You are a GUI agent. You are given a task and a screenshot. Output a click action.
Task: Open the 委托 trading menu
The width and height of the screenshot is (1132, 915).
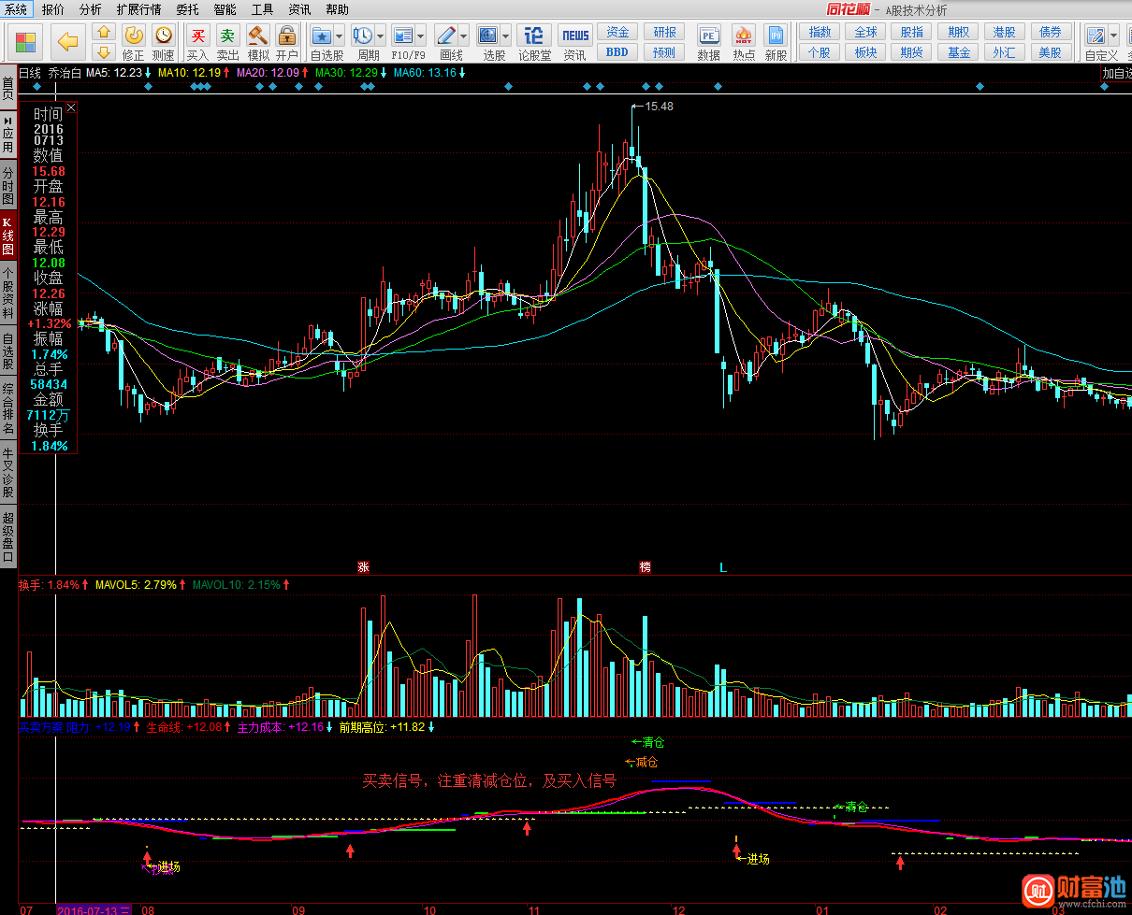coord(187,9)
